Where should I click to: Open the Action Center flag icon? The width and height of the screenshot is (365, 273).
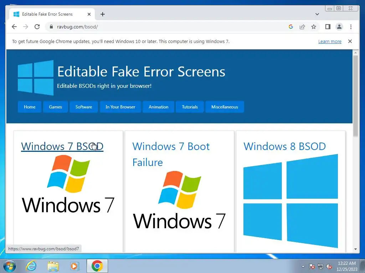(x=312, y=267)
